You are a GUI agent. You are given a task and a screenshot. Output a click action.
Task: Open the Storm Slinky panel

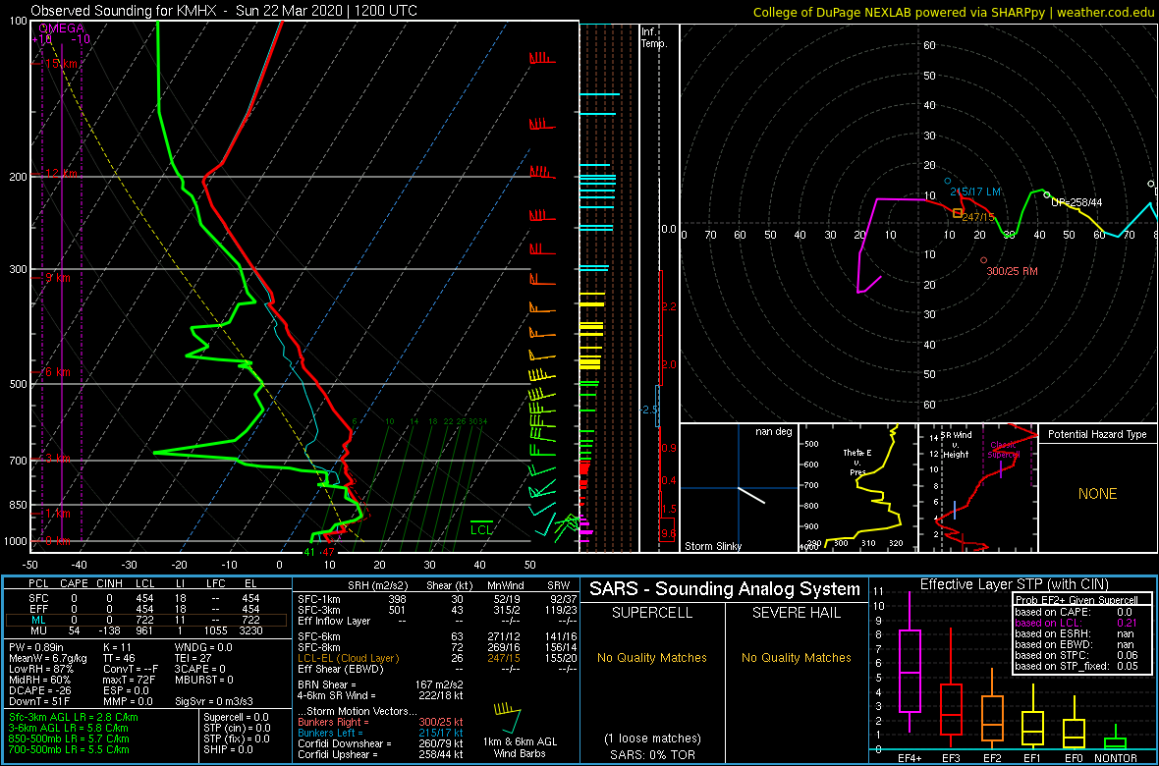pyautogui.click(x=739, y=488)
